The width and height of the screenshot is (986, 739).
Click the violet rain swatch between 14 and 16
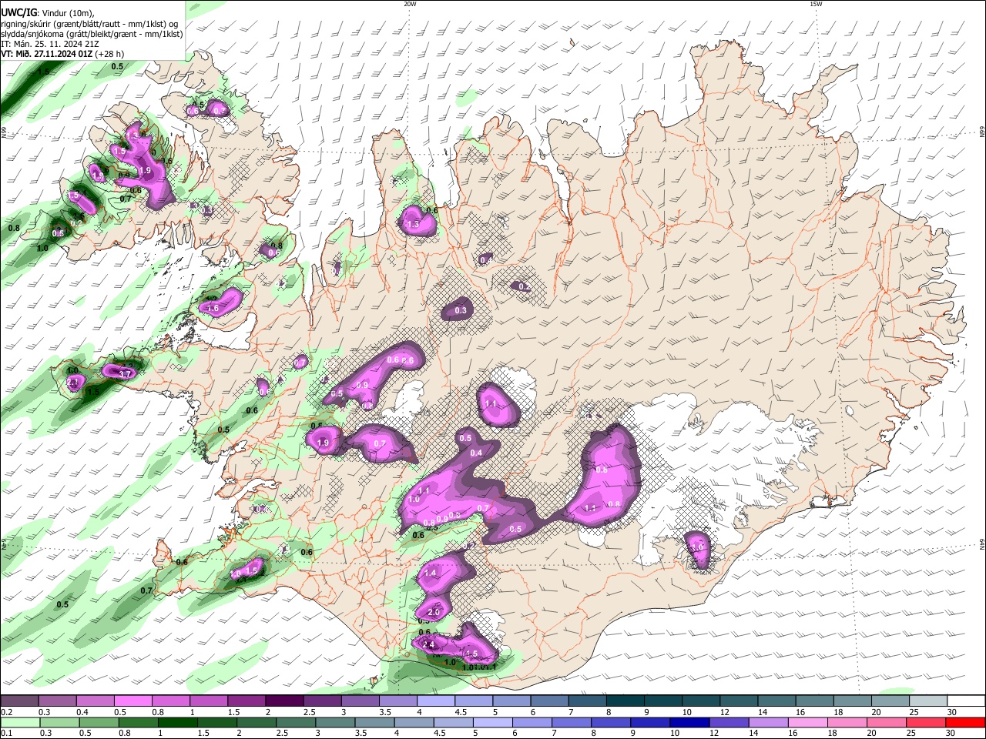pos(767,722)
